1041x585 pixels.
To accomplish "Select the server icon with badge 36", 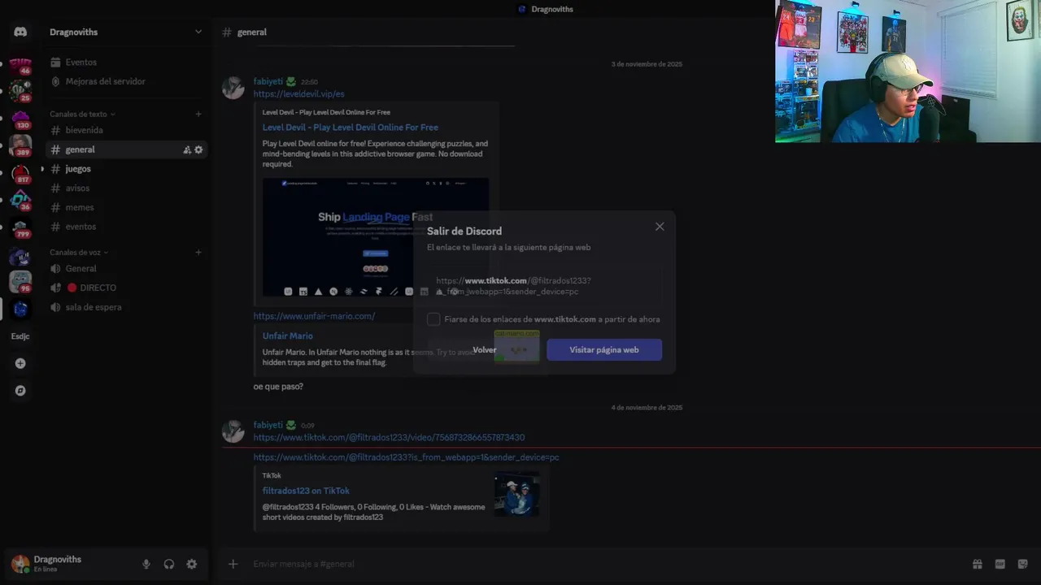I will pos(20,200).
